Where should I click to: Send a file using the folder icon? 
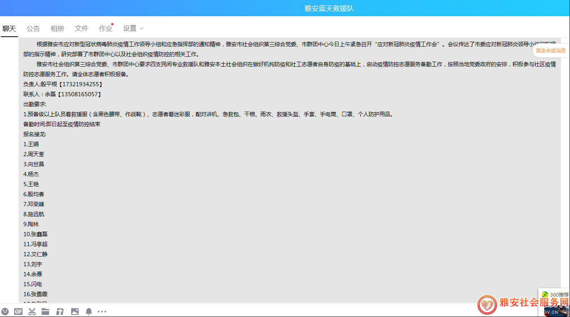(45, 311)
